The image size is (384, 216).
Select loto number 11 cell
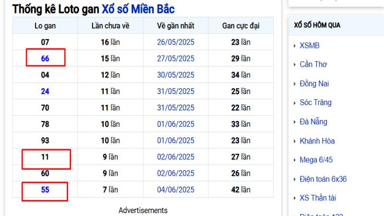click(x=45, y=157)
